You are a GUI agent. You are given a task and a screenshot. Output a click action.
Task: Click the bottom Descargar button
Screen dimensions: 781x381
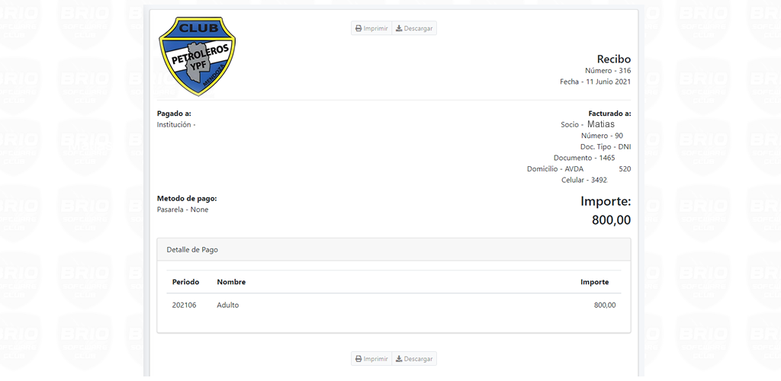414,359
